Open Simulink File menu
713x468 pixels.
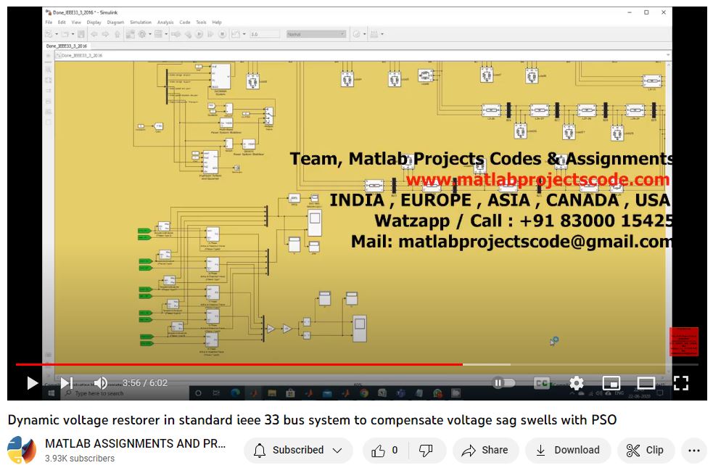49,22
